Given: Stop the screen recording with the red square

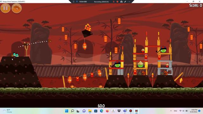Looking at the screenshot, I should tap(117, 2).
